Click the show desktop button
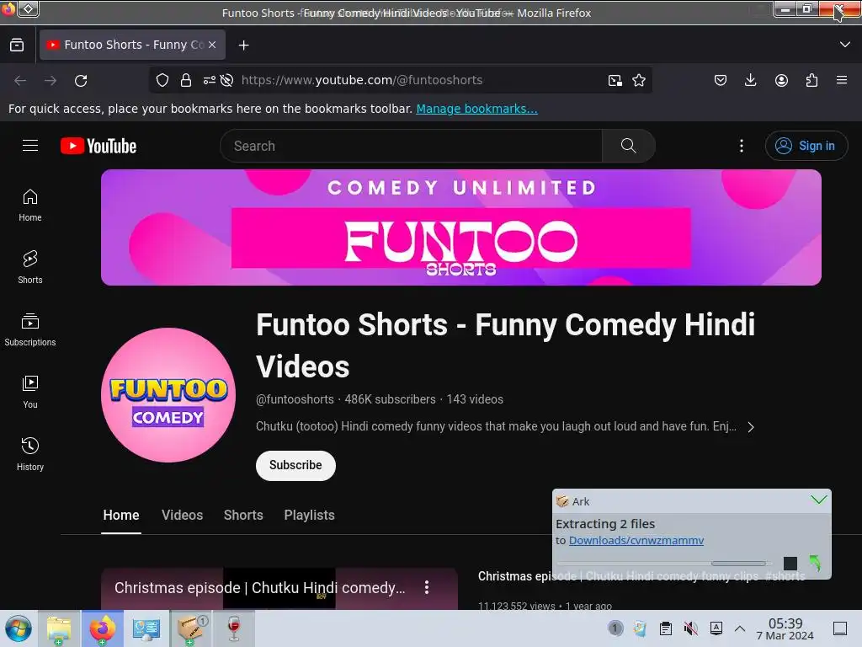The width and height of the screenshot is (862, 647). [840, 628]
